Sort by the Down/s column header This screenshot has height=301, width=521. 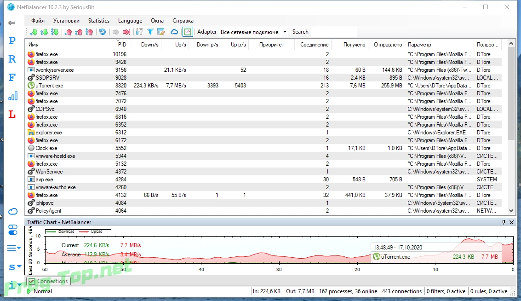coord(145,45)
